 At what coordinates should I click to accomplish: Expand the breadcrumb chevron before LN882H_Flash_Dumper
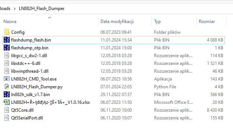(x=15, y=9)
